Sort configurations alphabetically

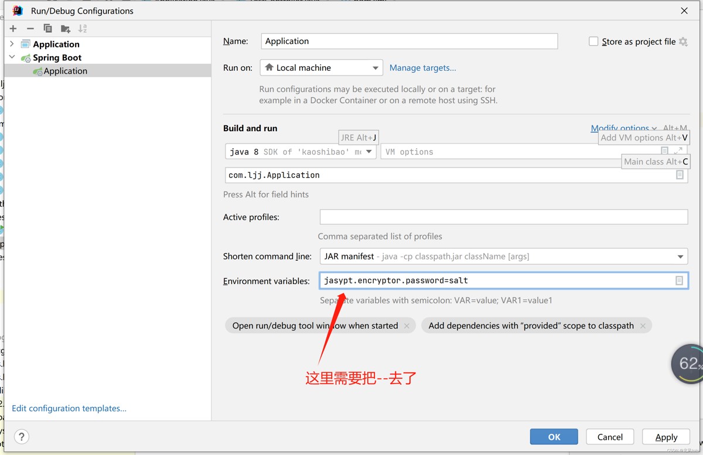point(83,28)
